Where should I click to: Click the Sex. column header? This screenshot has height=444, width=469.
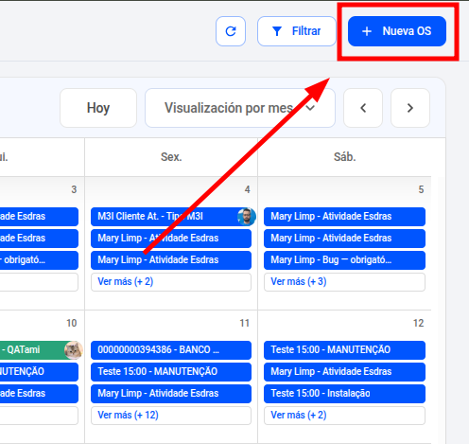[171, 157]
